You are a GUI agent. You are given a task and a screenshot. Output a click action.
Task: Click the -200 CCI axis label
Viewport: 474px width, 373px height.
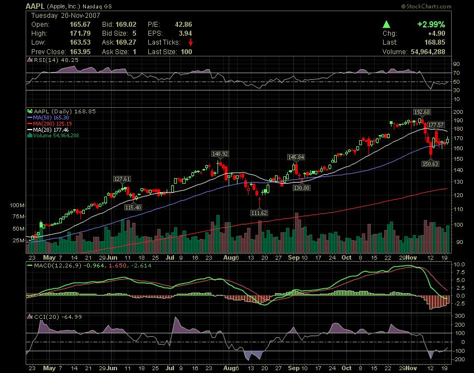[x=458, y=360]
